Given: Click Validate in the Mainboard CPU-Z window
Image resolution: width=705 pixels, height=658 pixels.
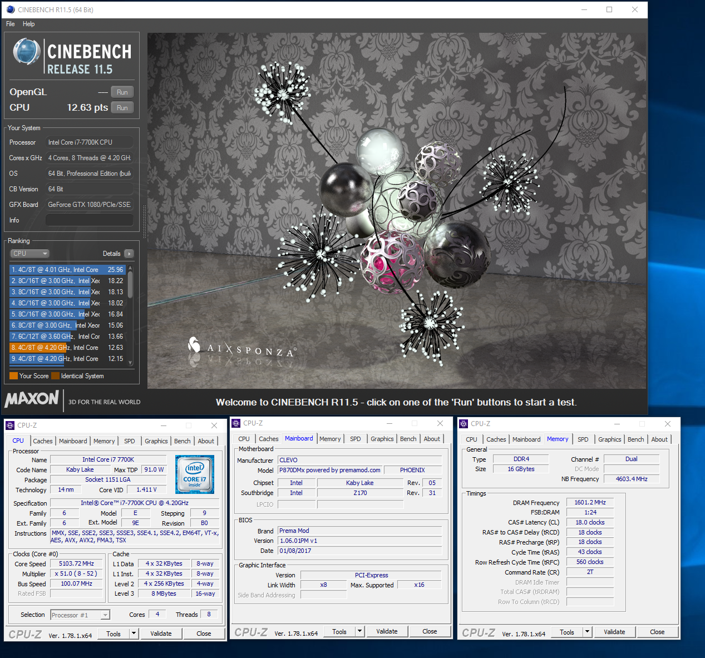Looking at the screenshot, I should point(387,631).
